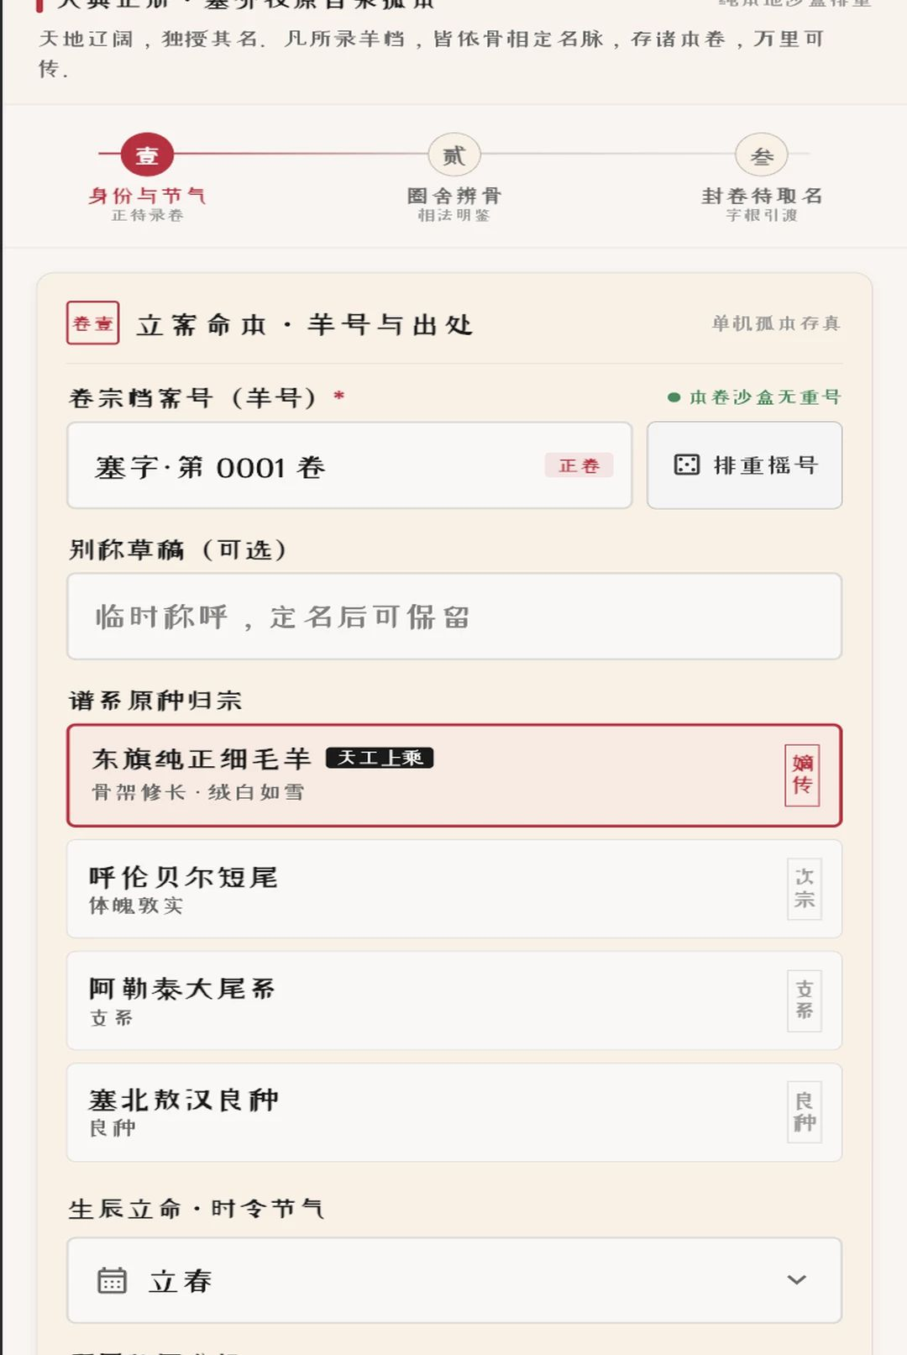Click the red 卷壹 seal badge

point(93,323)
